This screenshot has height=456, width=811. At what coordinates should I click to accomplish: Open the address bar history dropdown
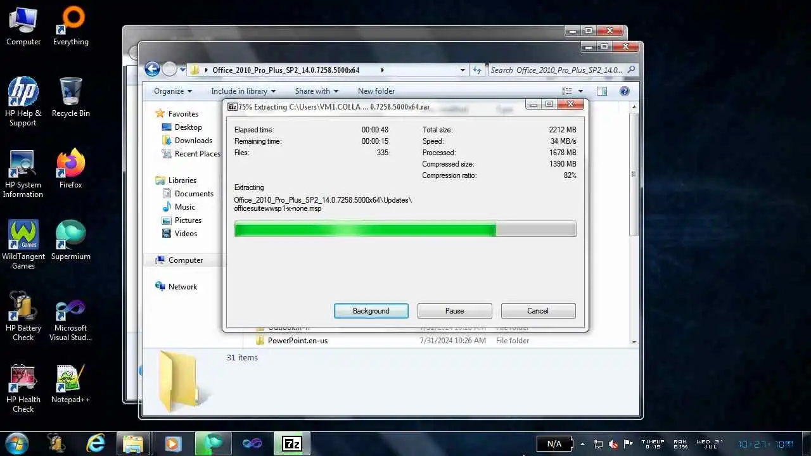(463, 70)
